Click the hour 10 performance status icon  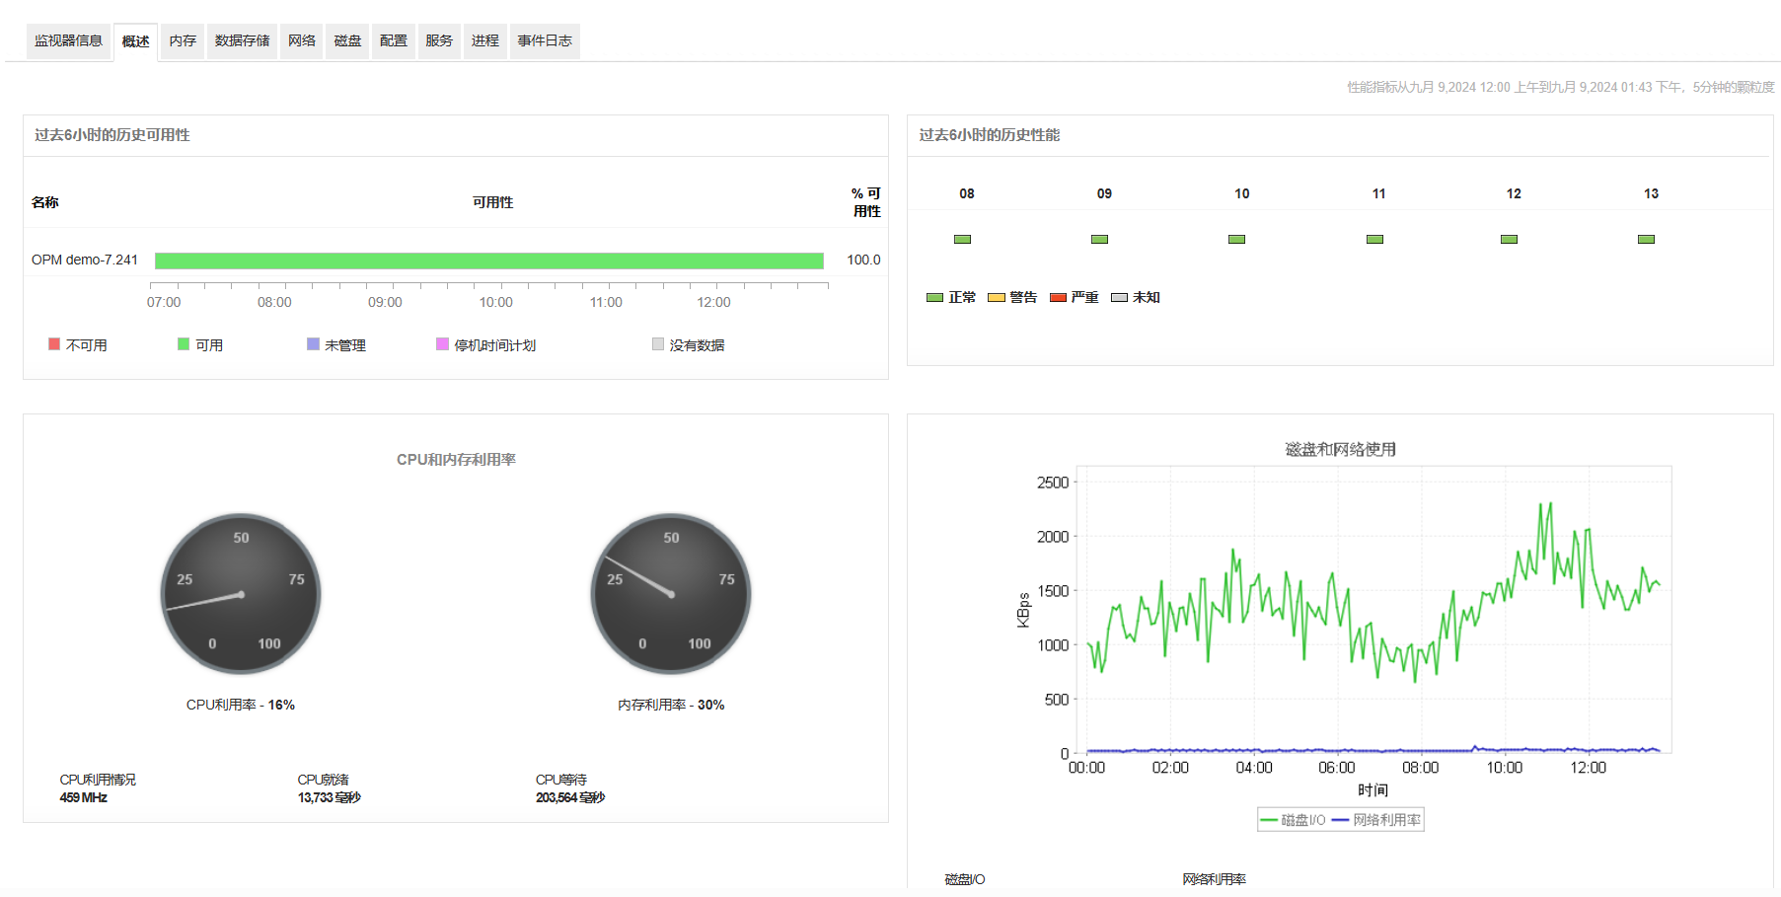[x=1236, y=240]
